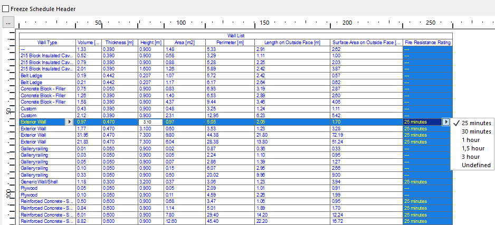This screenshot has height=225, width=495.
Task: Click length value 14.20
Action: [x=261, y=214]
